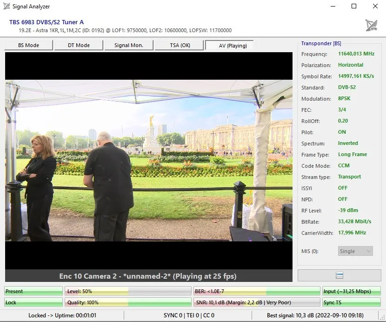Maximize the Signal Analyzer window

pyautogui.click(x=354, y=7)
